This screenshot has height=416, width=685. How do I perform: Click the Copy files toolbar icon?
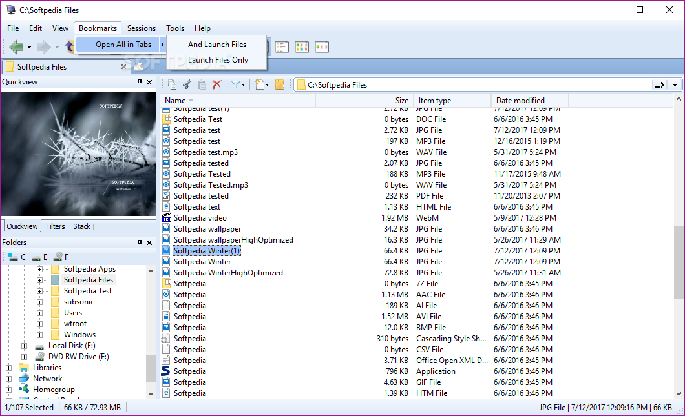pos(173,84)
